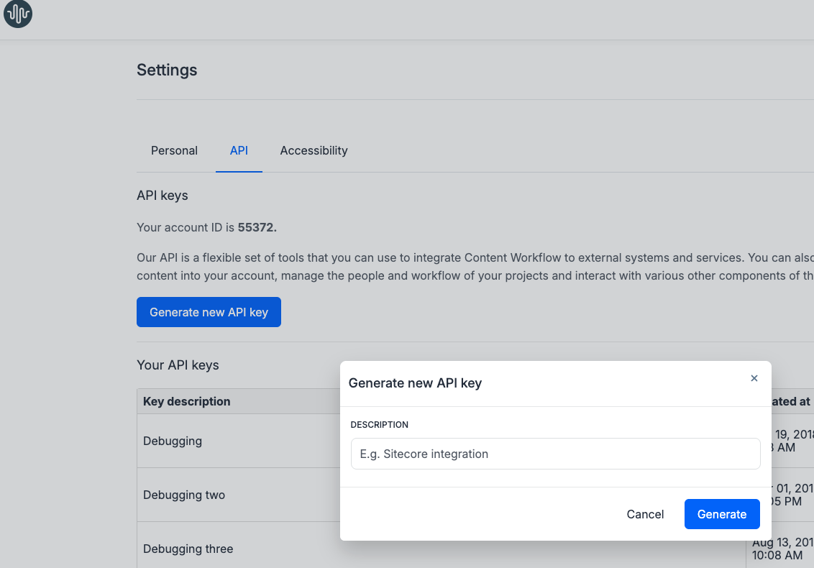Select the API tab

click(239, 150)
